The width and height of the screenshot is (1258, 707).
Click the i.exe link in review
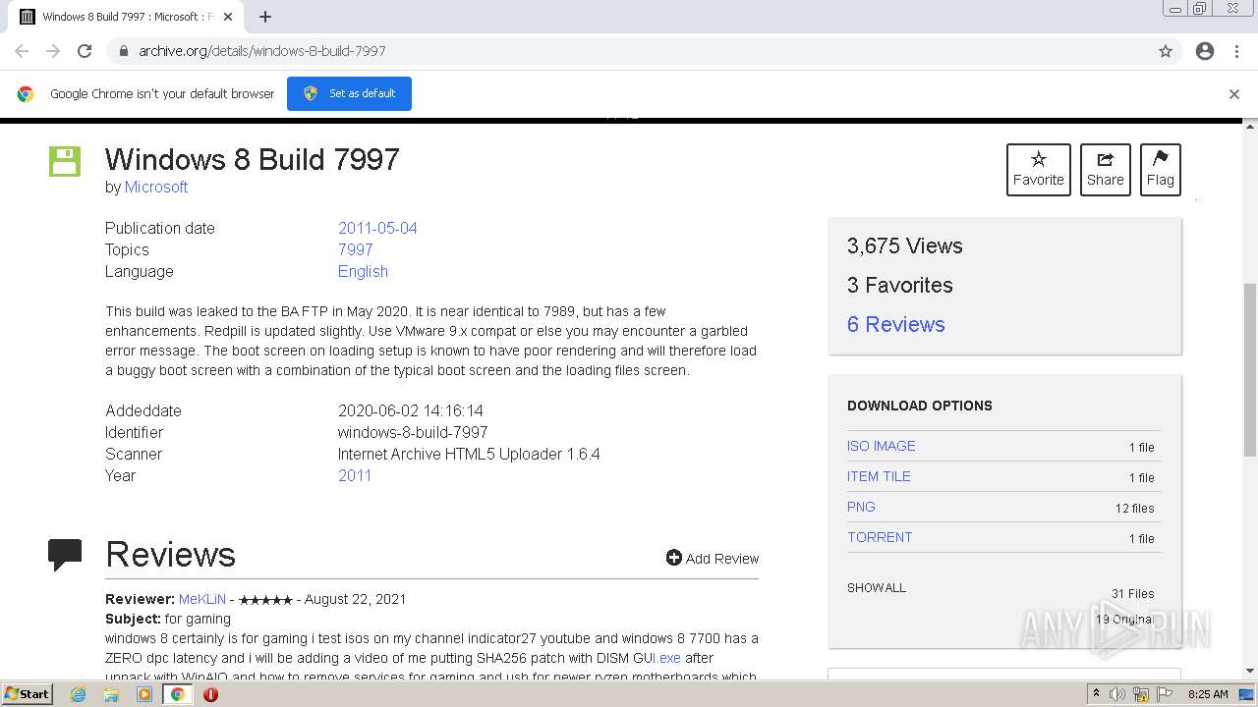click(x=667, y=658)
